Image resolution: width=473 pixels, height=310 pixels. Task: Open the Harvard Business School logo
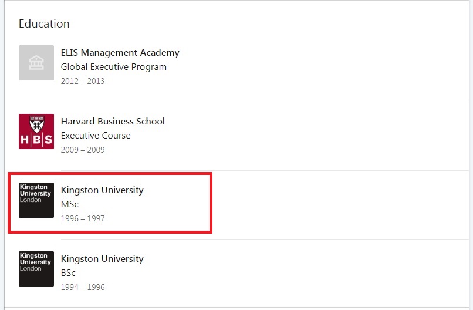pos(36,132)
